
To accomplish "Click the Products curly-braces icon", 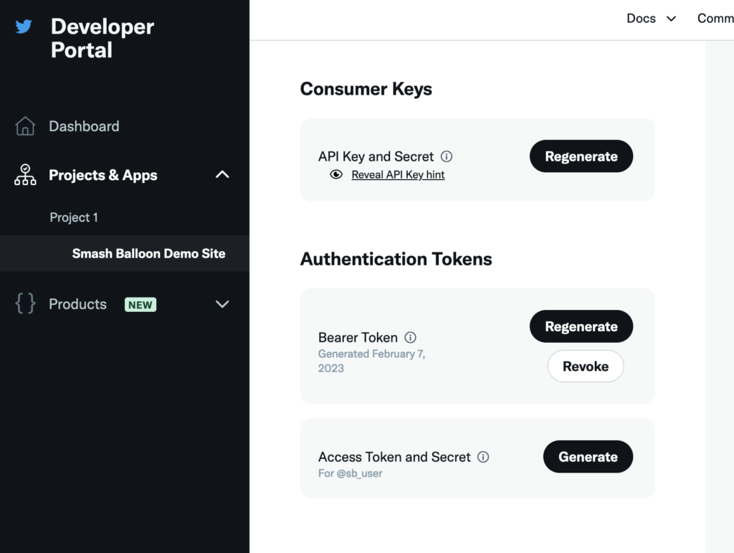I will pyautogui.click(x=24, y=303).
